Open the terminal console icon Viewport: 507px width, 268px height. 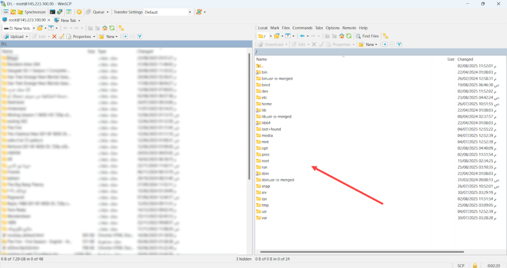52,11
